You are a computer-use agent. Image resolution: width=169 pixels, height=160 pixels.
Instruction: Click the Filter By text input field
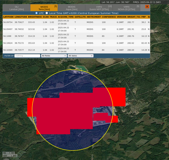click(x=27, y=56)
